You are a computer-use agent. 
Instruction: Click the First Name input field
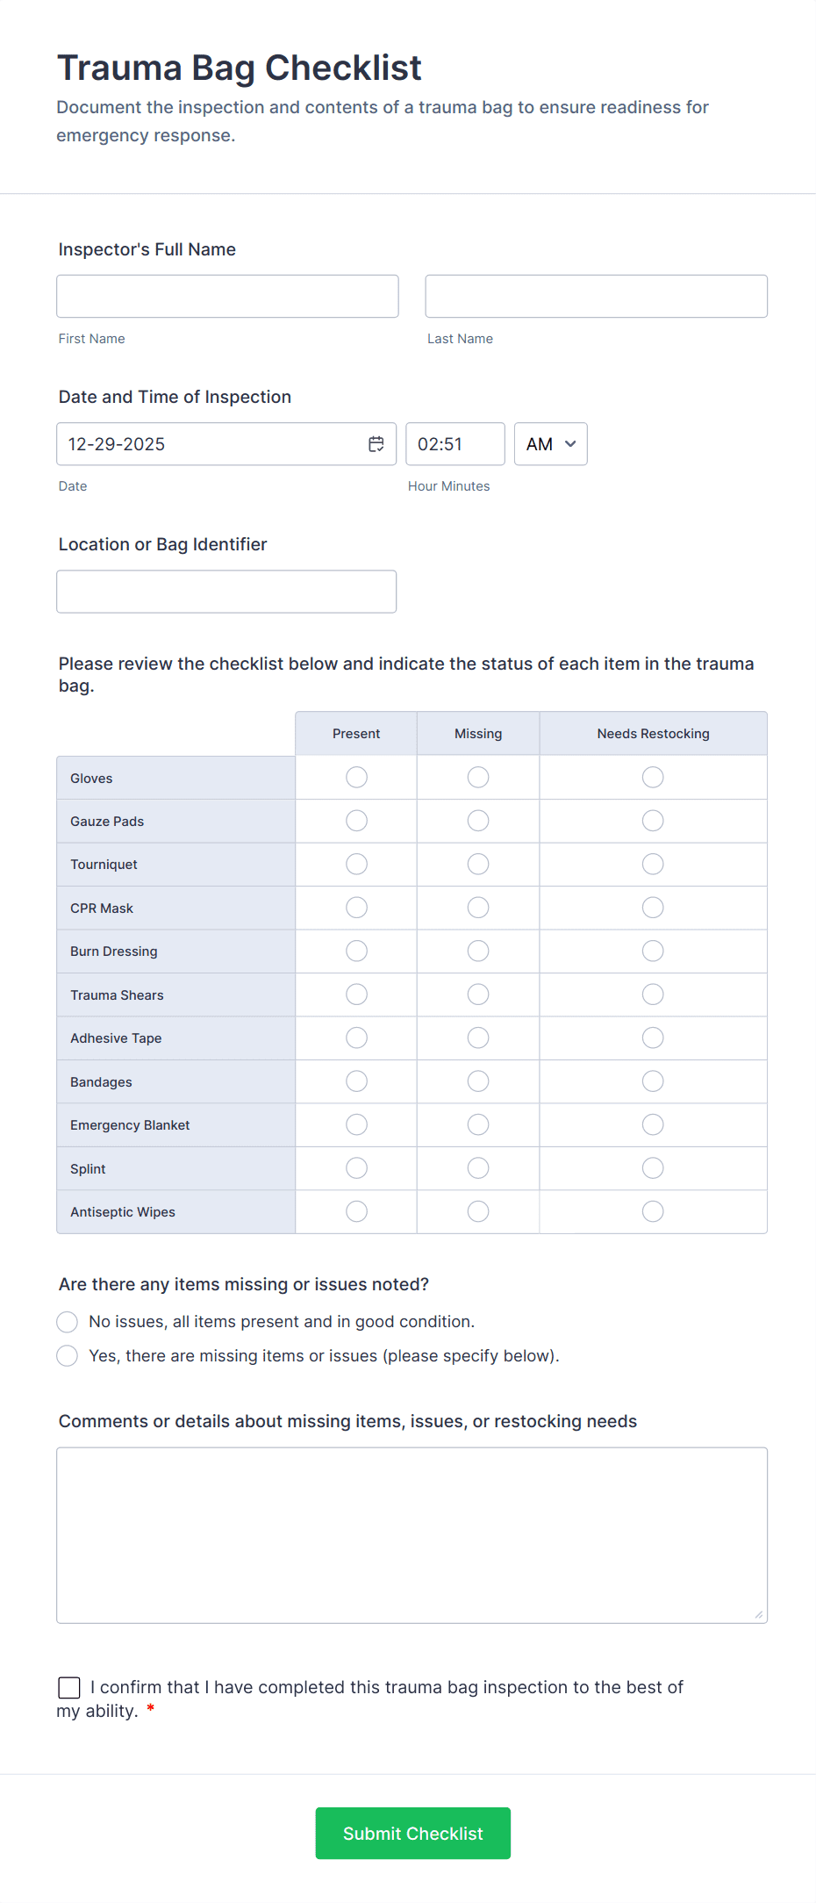pos(227,297)
